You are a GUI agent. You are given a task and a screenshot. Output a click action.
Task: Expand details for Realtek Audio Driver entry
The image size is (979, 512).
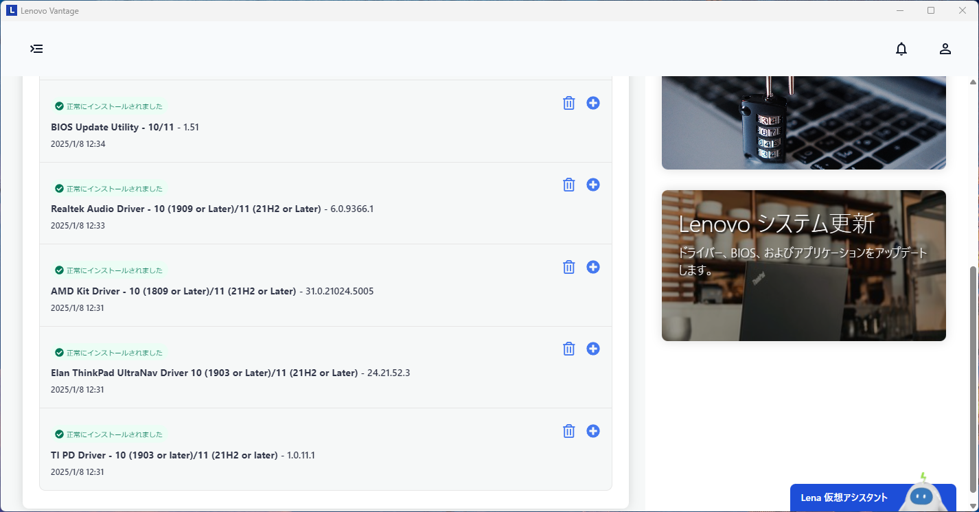pos(593,185)
